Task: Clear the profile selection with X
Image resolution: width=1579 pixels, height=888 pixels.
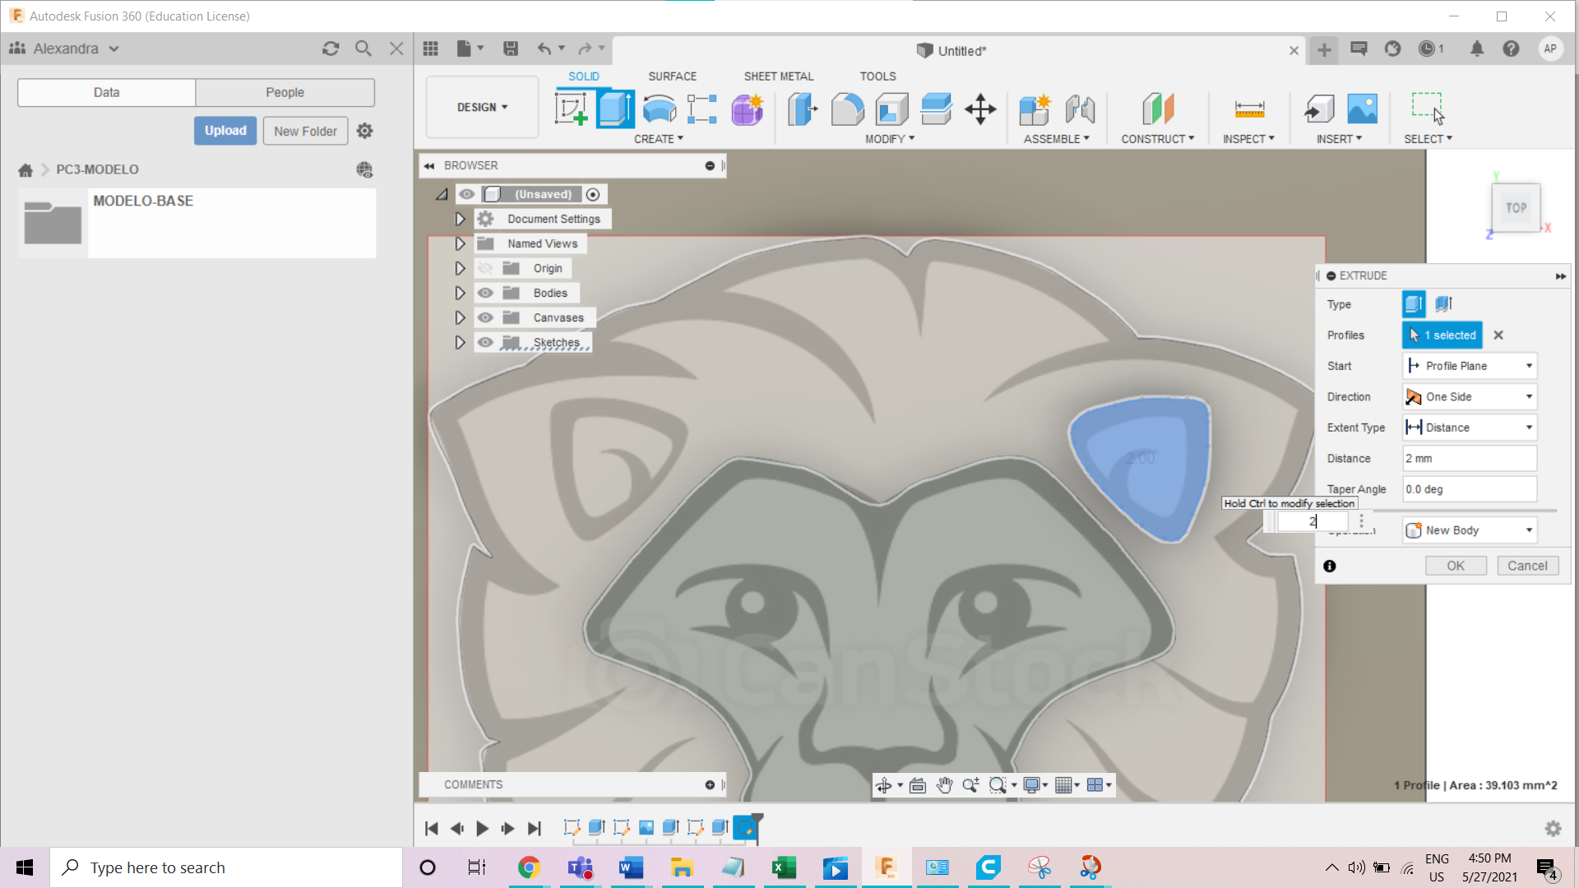Action: (1498, 335)
